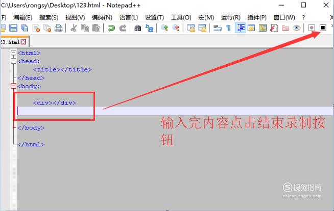Image resolution: width=334 pixels, height=211 pixels.
Task: Click the green Undo arrow
Action: click(111, 28)
